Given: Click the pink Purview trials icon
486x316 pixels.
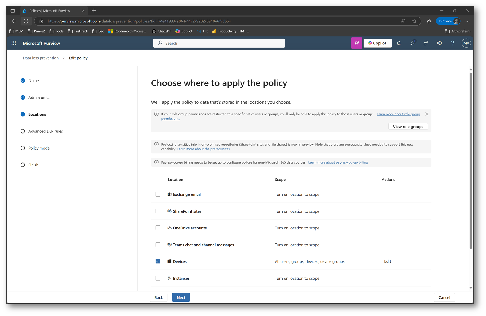Looking at the screenshot, I should pyautogui.click(x=357, y=43).
